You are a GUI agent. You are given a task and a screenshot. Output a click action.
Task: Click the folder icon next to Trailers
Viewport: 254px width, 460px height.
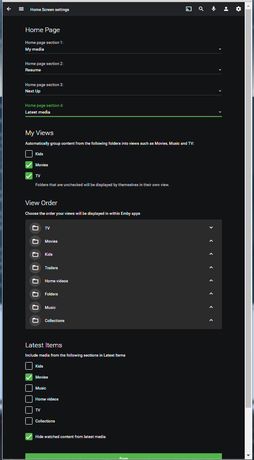click(x=35, y=267)
